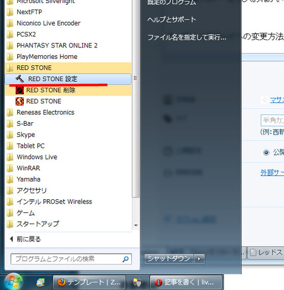Click the PCSX2 folder icon
This screenshot has width=284, height=290.
9,34
